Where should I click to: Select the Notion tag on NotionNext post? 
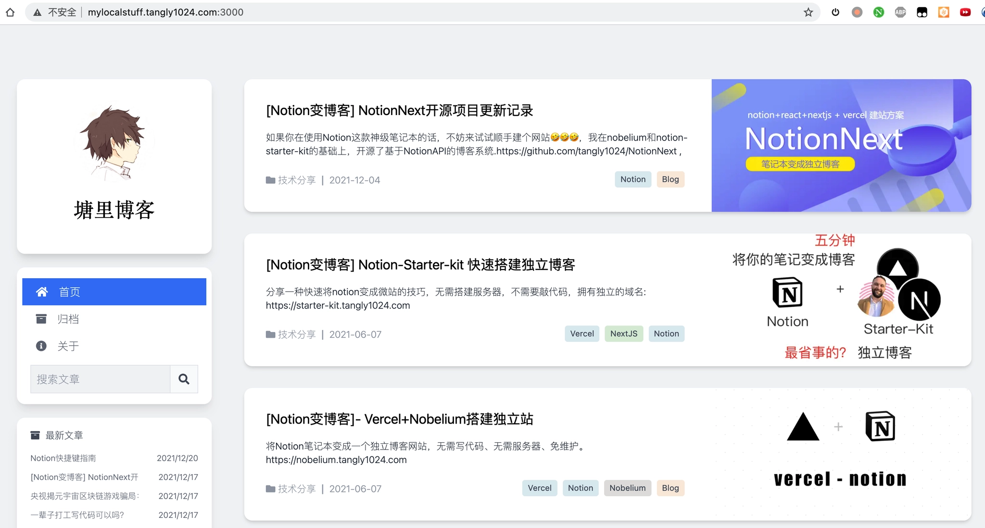click(x=633, y=179)
